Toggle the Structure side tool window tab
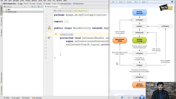Viewport: 176px width, 99px height. [x=1, y=22]
